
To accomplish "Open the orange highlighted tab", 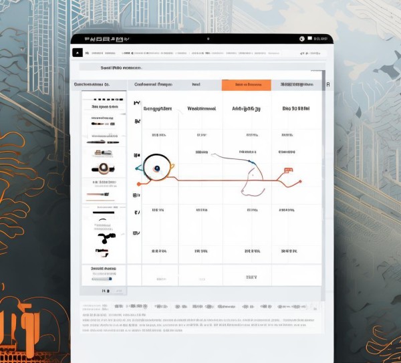I will click(246, 85).
